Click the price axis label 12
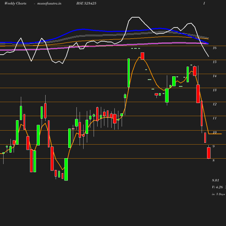Viewport: 226px width, 226px height. coord(215,104)
